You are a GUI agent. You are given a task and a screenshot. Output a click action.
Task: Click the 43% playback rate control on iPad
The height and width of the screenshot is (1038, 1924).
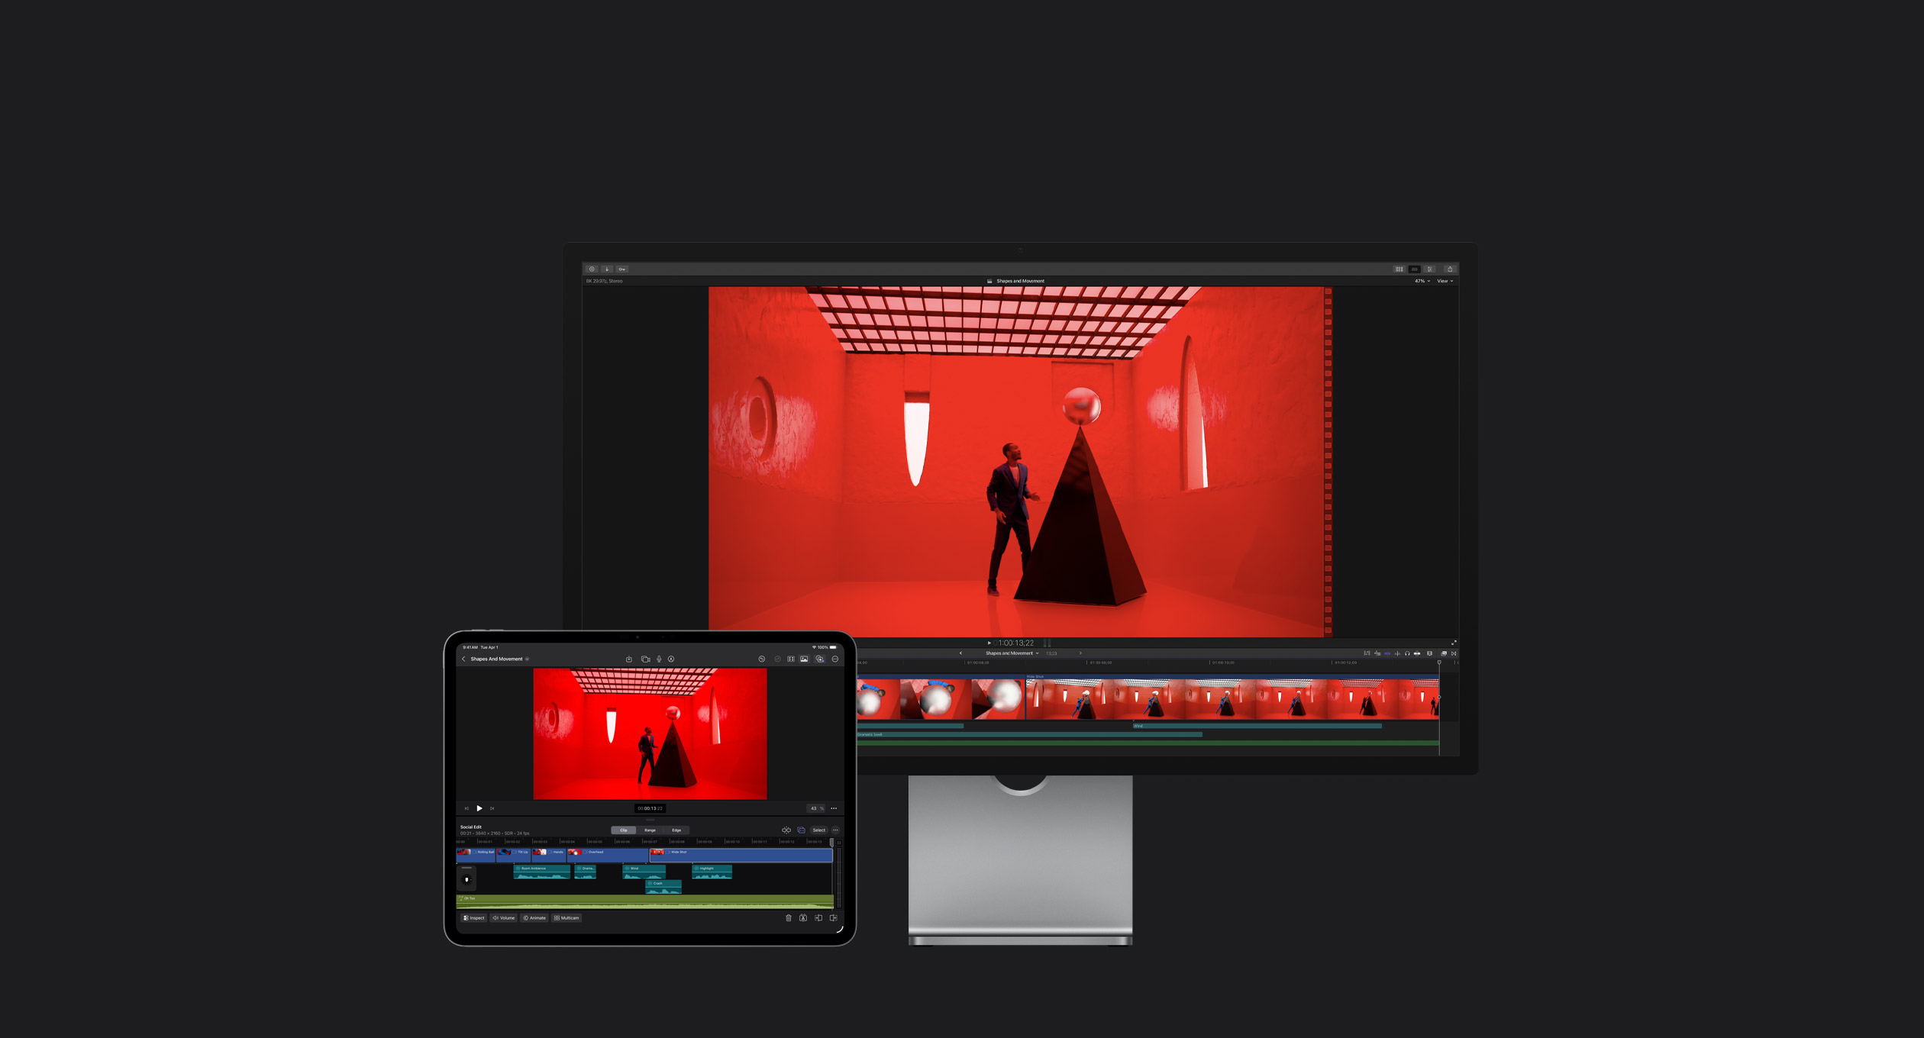(815, 808)
